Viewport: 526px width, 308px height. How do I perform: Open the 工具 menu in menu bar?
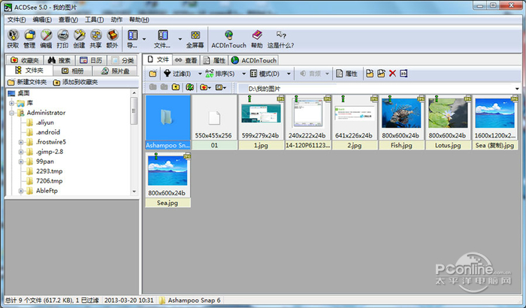(x=95, y=19)
